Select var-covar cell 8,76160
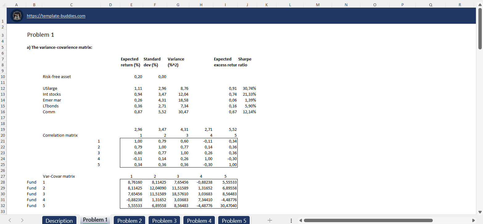 (x=135, y=182)
